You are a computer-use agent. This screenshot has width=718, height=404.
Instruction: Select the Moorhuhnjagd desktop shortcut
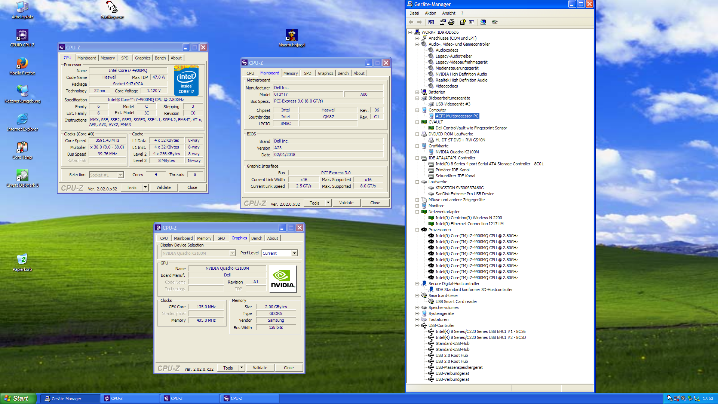click(292, 38)
